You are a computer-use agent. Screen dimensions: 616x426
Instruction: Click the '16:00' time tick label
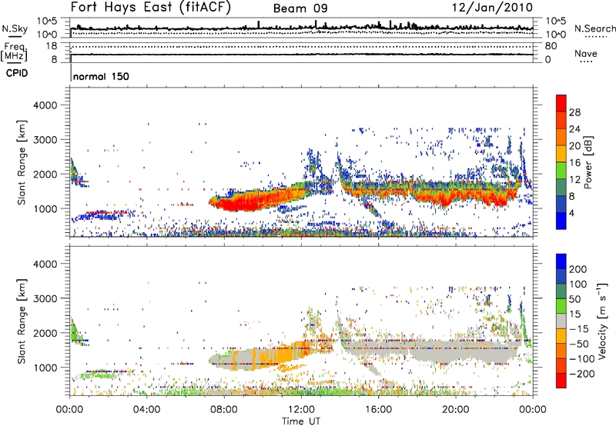pos(378,410)
